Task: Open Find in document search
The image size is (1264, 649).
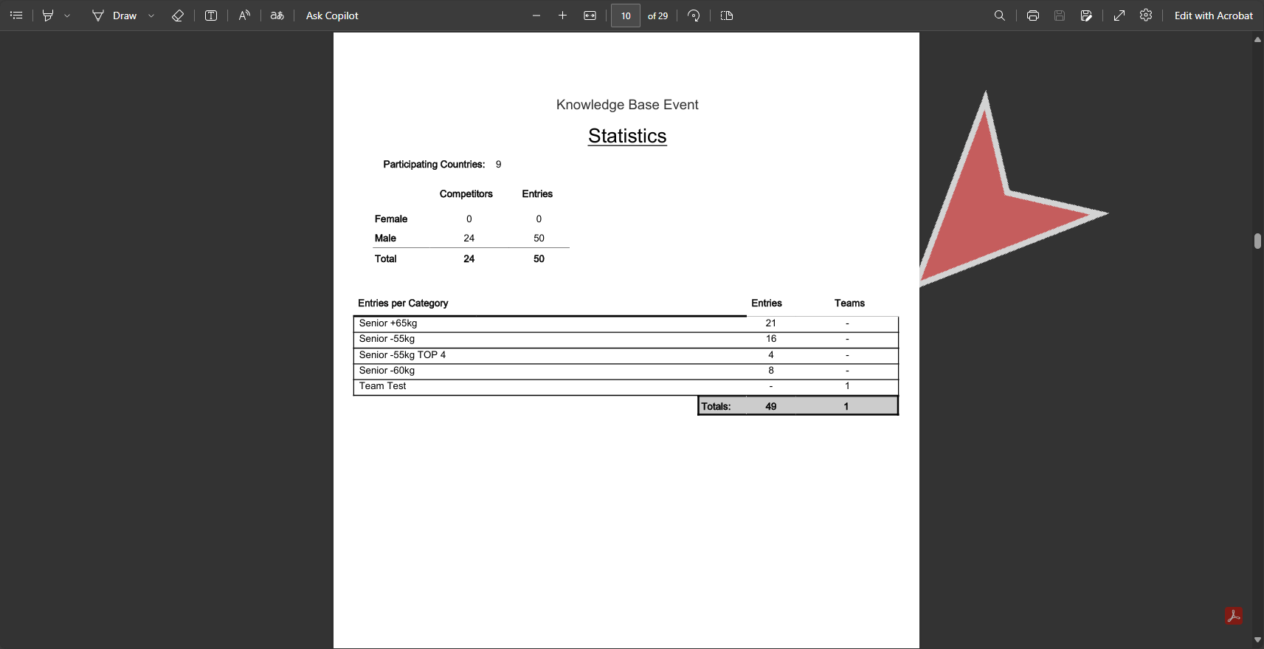Action: click(1000, 16)
